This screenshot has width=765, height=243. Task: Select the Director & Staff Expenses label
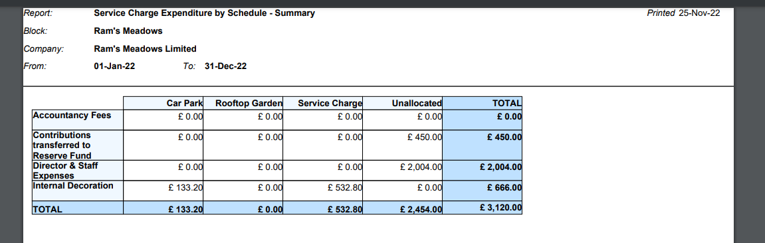click(x=65, y=171)
